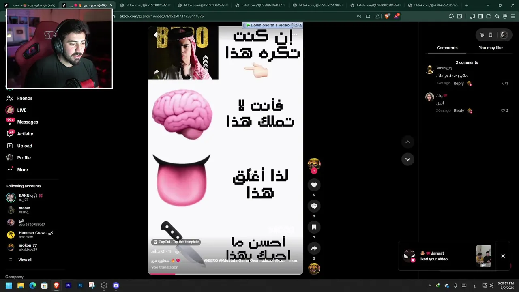Like the video with the heart icon

coord(314,185)
